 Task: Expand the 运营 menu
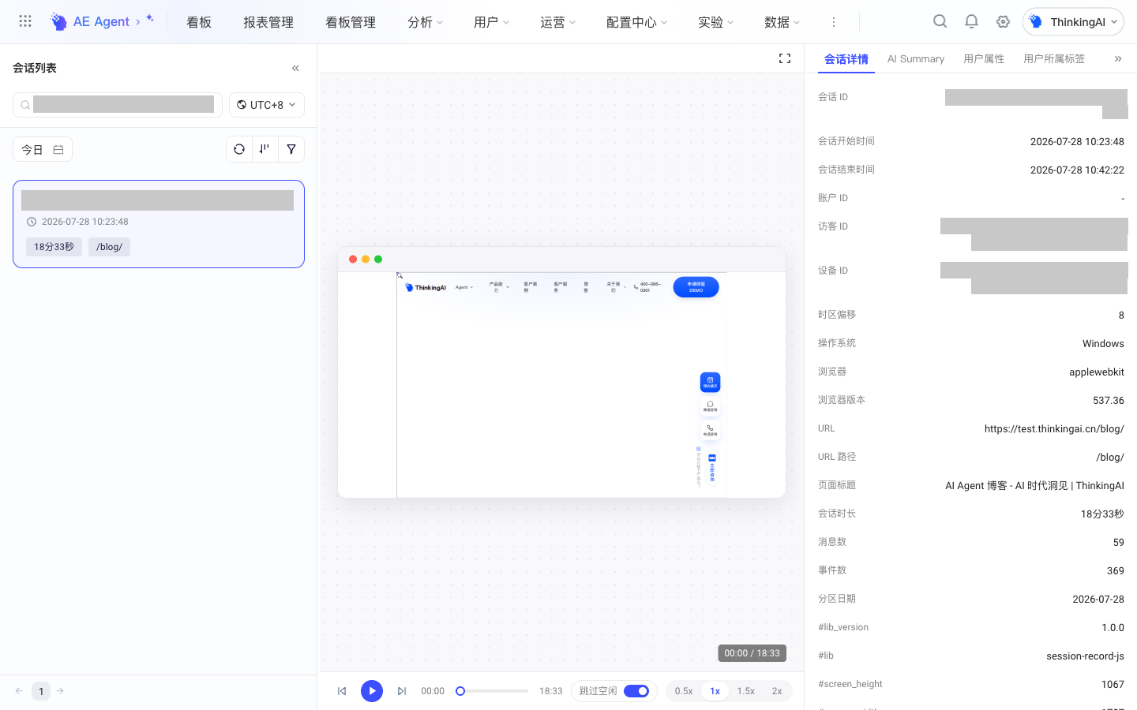pos(557,22)
